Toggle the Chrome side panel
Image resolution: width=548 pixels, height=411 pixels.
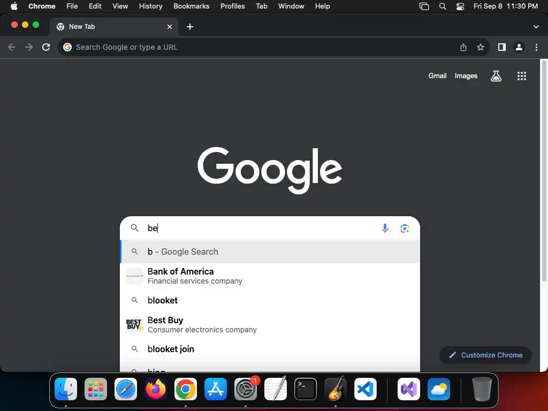click(502, 47)
